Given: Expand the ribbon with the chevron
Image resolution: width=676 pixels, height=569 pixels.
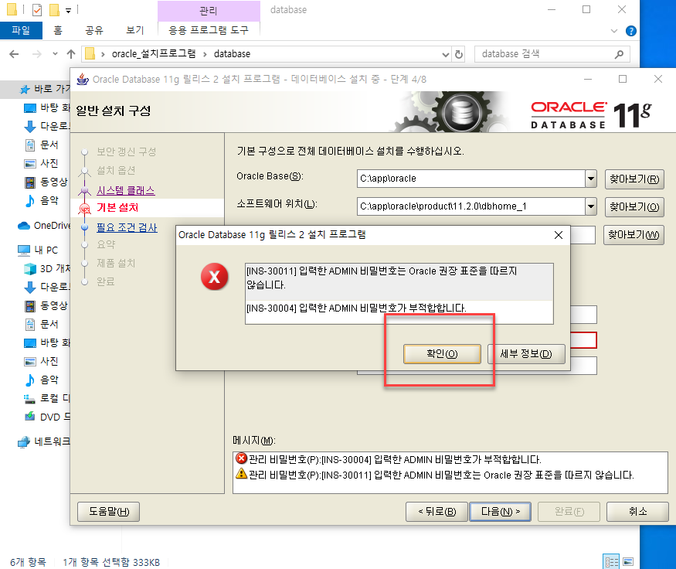Looking at the screenshot, I should pos(614,31).
